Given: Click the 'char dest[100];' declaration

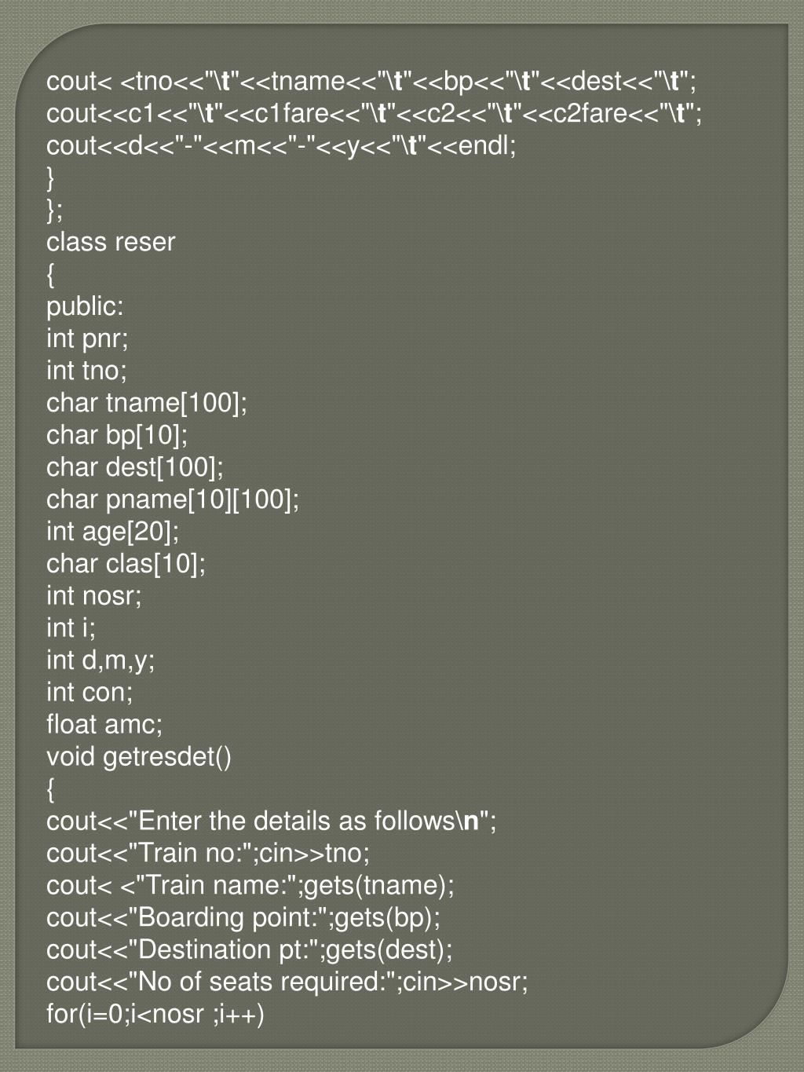Looking at the screenshot, I should (x=135, y=467).
